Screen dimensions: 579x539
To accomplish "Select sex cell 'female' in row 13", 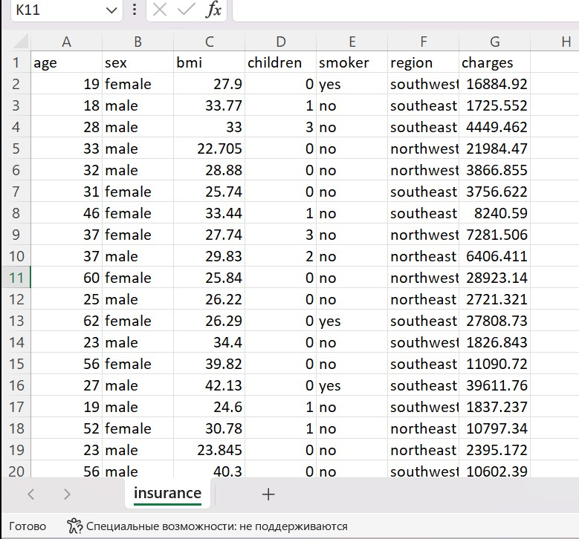I will pyautogui.click(x=138, y=321).
